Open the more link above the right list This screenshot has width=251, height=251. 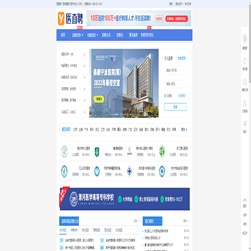point(186,221)
